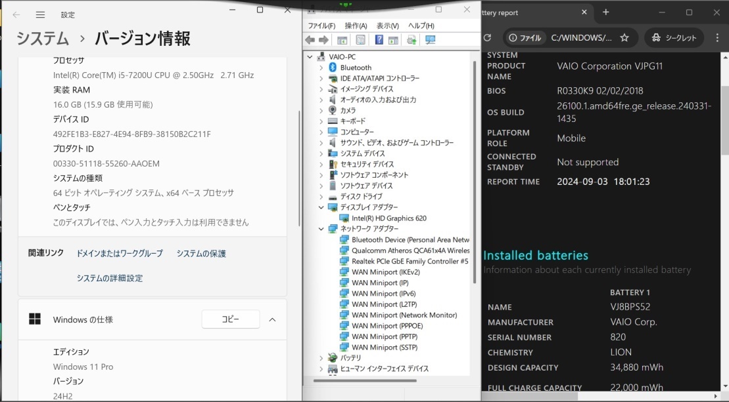This screenshot has height=402, width=729.
Task: Open the browser three-dot menu
Action: pos(717,37)
